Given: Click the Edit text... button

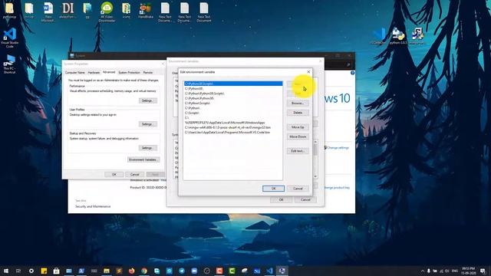Looking at the screenshot, I should tap(298, 151).
